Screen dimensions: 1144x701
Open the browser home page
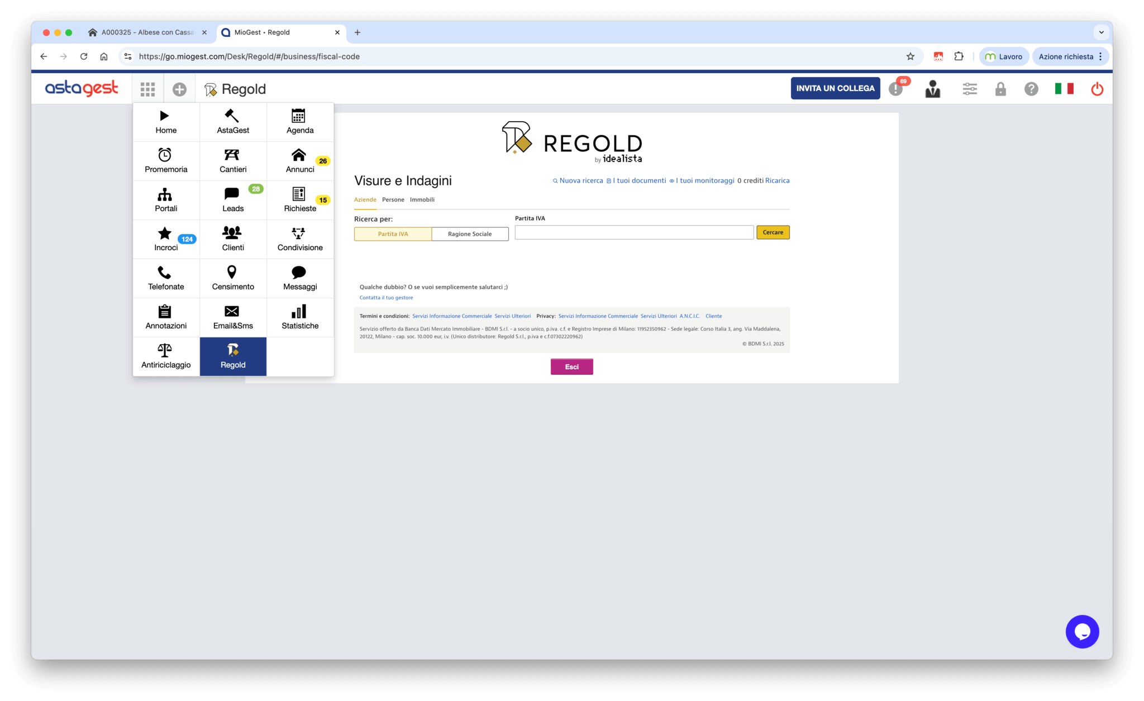(104, 56)
